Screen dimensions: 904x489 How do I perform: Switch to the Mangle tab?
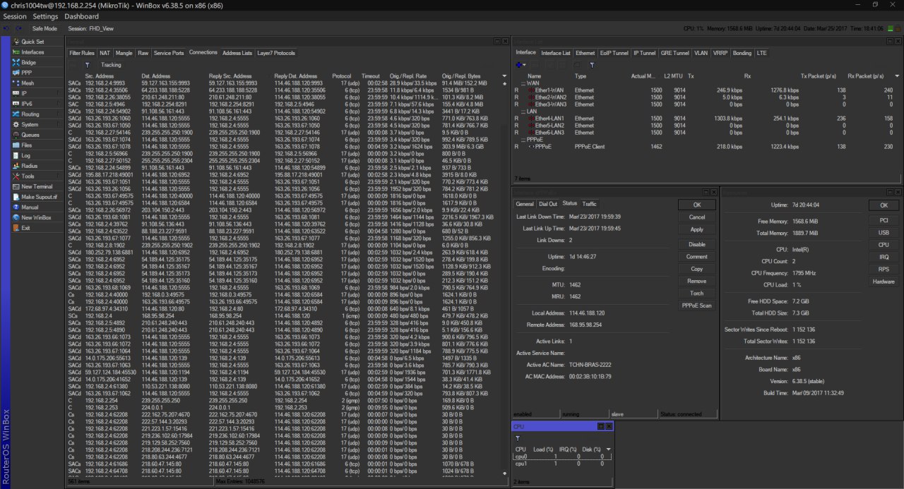click(124, 53)
